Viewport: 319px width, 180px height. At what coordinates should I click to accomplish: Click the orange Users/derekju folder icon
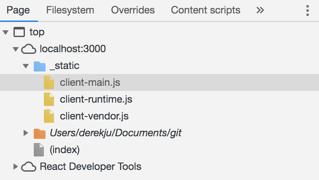coord(40,133)
